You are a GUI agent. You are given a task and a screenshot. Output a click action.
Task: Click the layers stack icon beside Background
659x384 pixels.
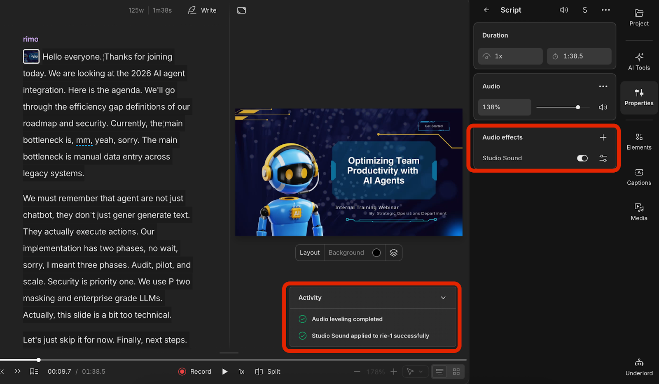coord(393,252)
